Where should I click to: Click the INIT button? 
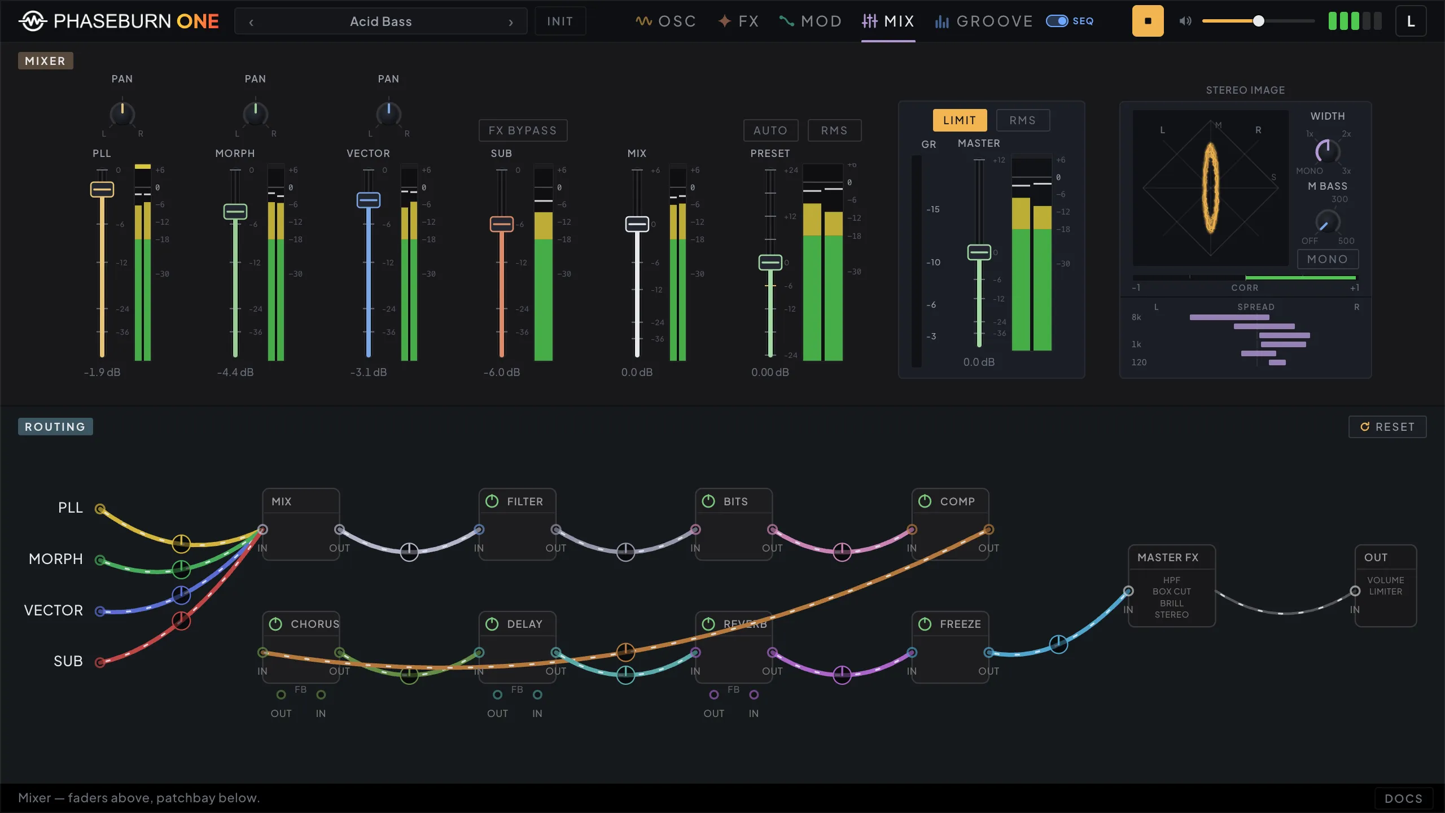[x=560, y=21]
